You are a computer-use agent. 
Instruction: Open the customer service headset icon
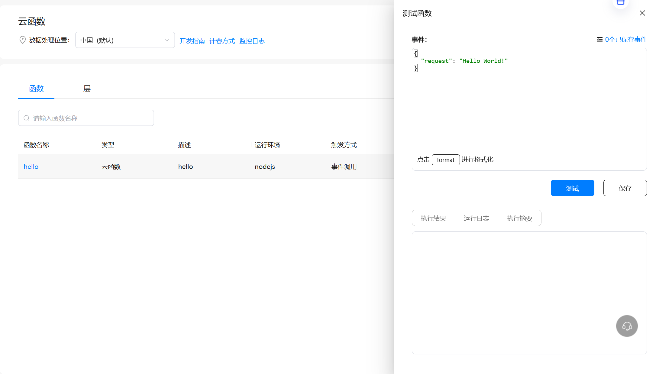627,326
